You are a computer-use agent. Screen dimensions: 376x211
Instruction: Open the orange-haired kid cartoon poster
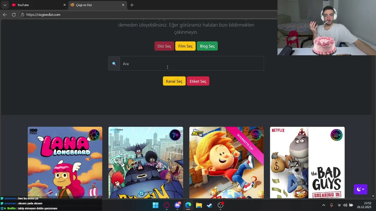[226, 163]
